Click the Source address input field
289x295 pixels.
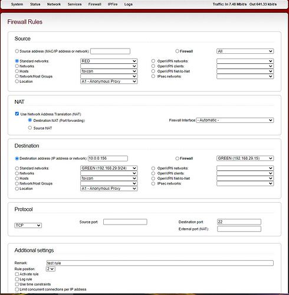110,51
